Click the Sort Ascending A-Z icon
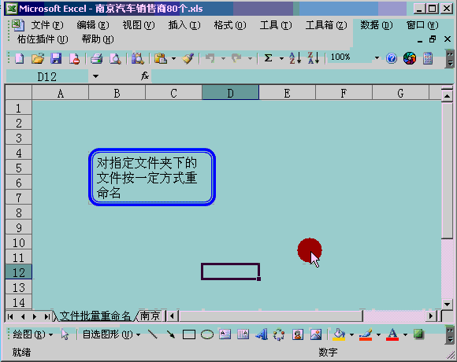The image size is (457, 362). 295,58
